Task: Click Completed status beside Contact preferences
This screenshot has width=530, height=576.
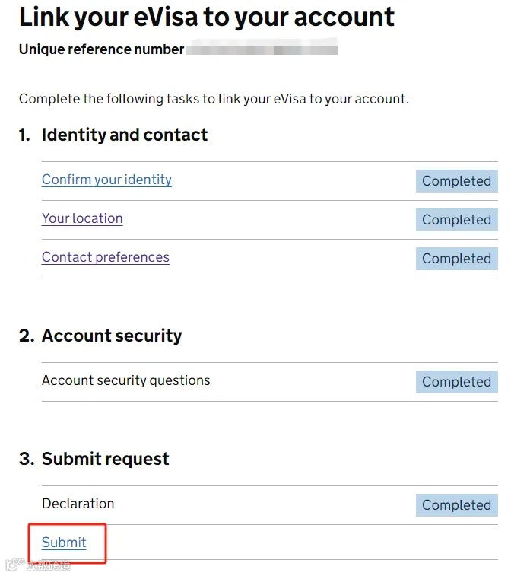Action: (x=456, y=259)
